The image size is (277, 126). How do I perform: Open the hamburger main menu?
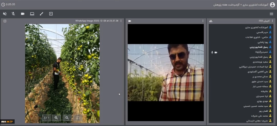(x=271, y=14)
